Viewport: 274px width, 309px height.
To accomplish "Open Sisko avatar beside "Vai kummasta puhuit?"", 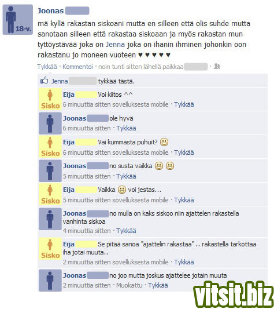I will click(x=50, y=147).
